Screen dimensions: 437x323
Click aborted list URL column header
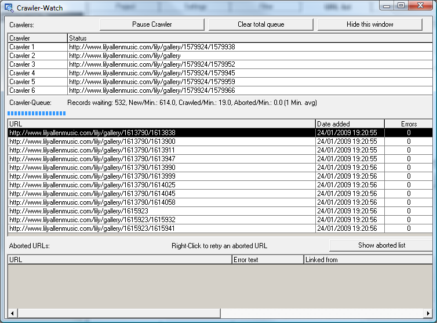pyautogui.click(x=120, y=260)
